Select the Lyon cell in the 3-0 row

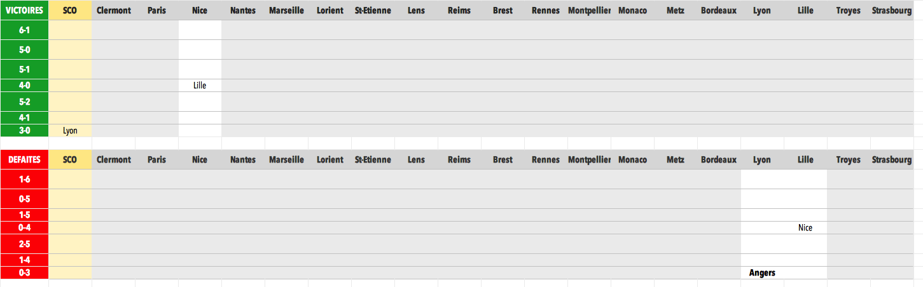tap(70, 130)
